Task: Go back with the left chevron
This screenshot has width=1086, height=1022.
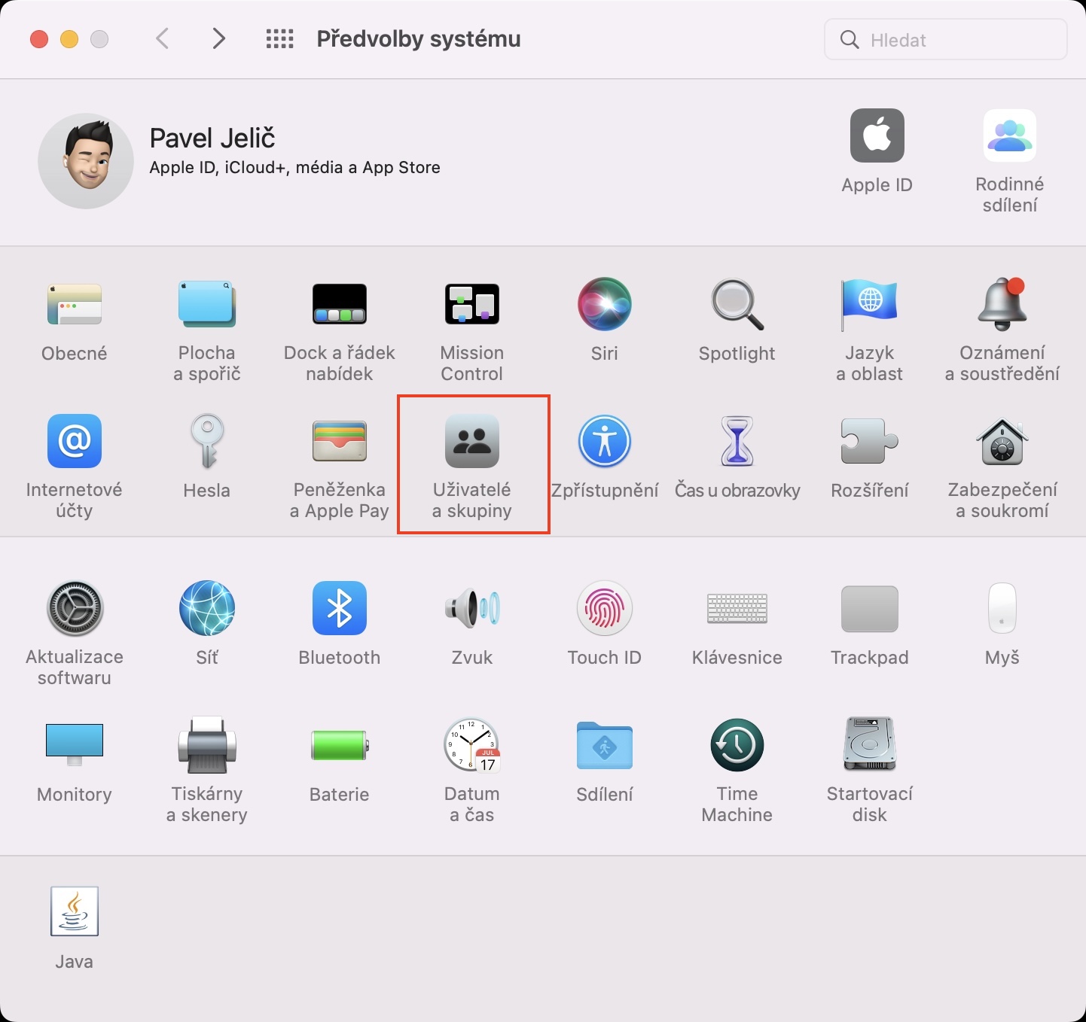Action: 162,38
